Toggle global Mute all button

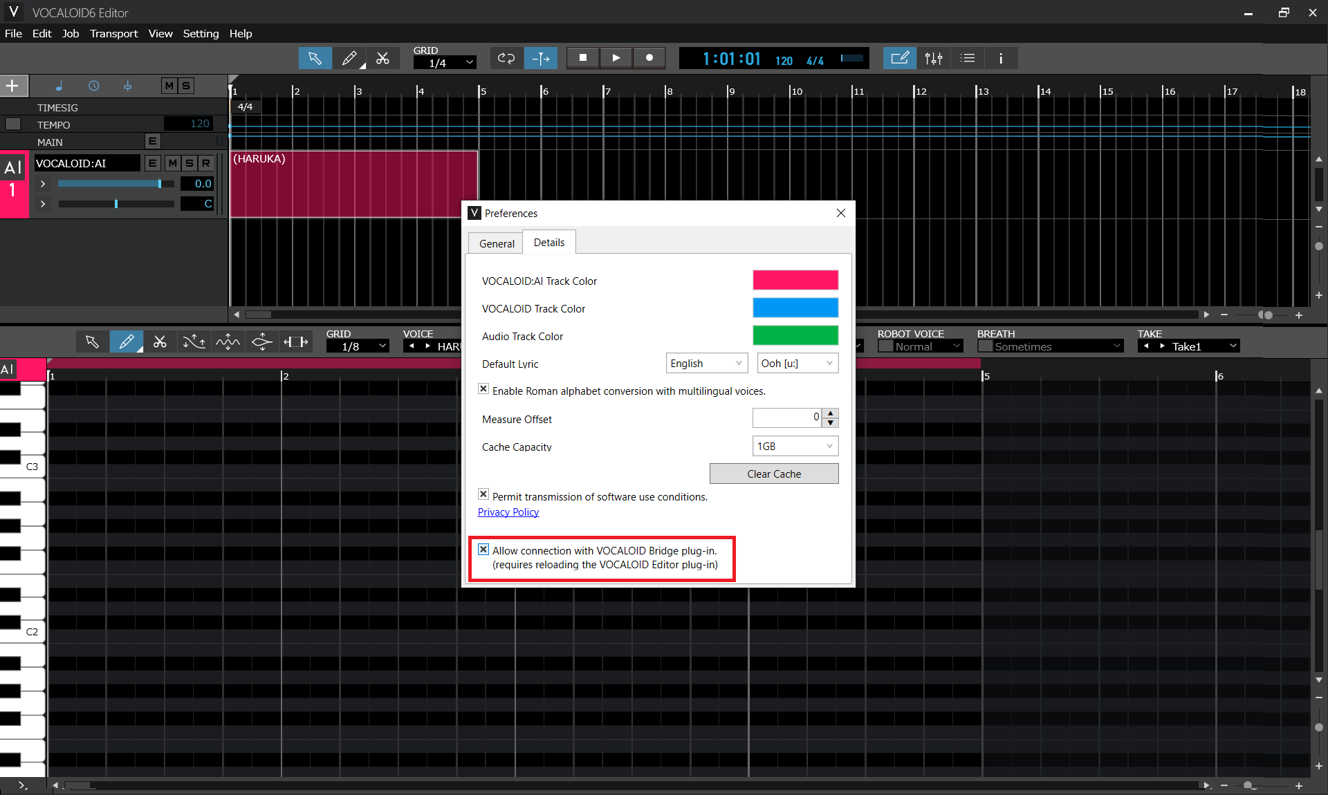[x=169, y=86]
